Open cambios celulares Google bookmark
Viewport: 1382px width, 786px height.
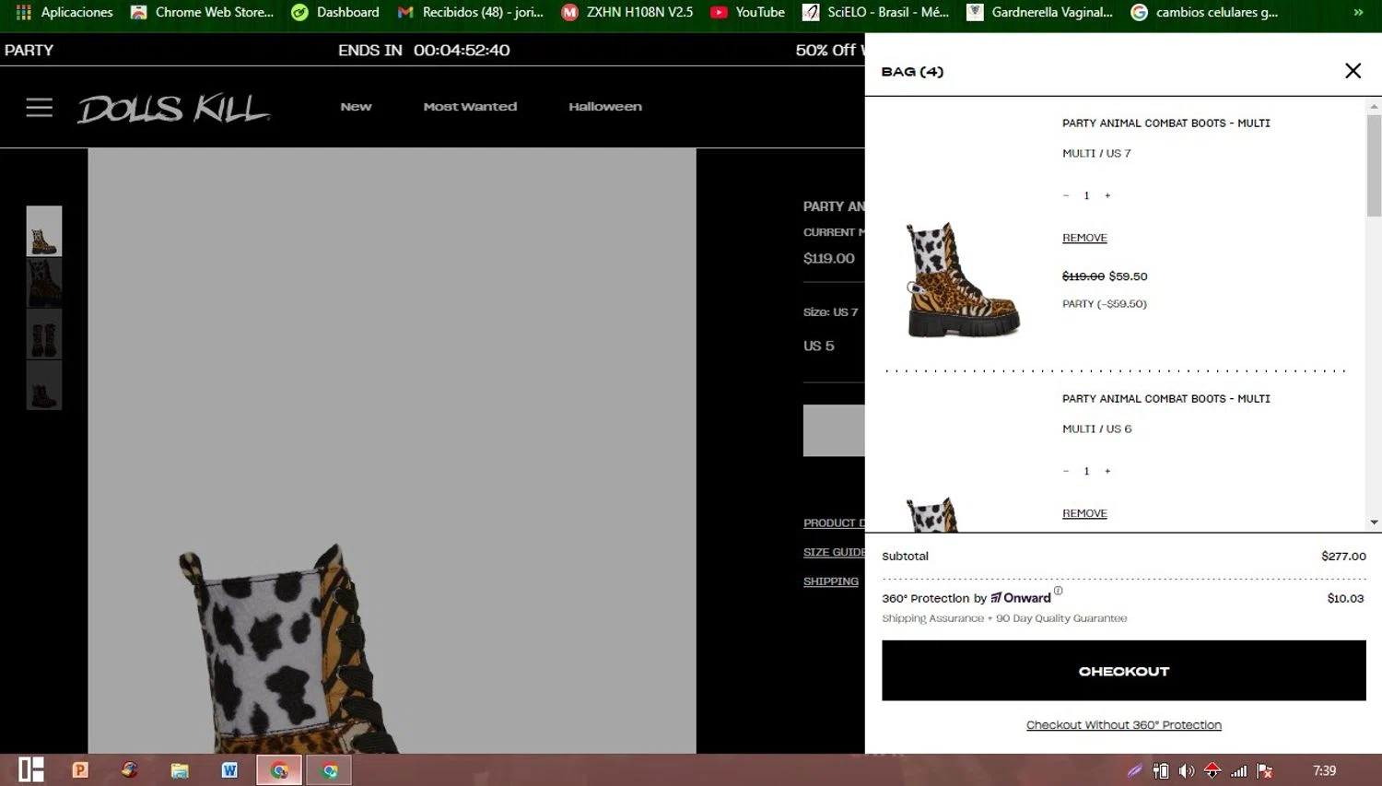coord(1204,12)
